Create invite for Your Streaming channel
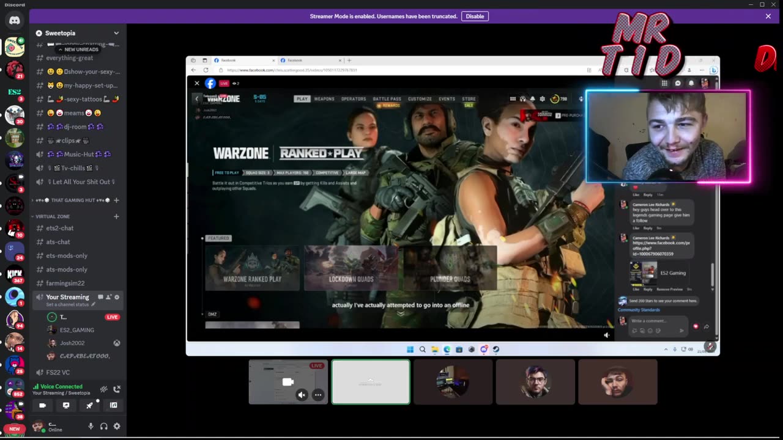This screenshot has width=783, height=440. [x=108, y=297]
